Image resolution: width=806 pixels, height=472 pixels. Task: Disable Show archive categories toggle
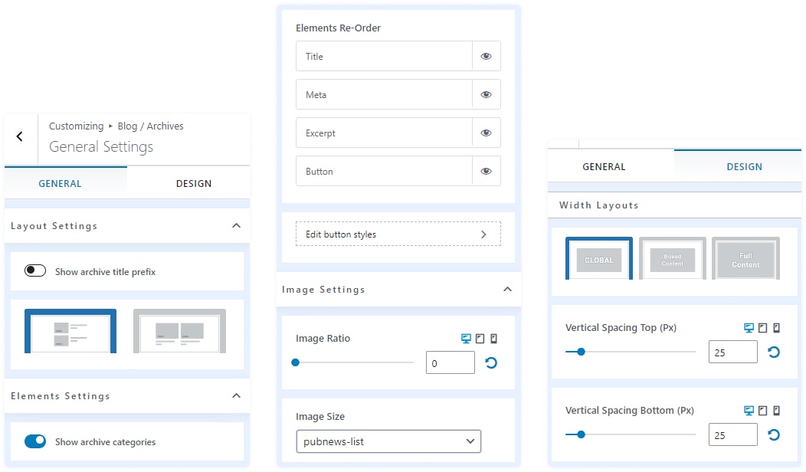point(35,441)
